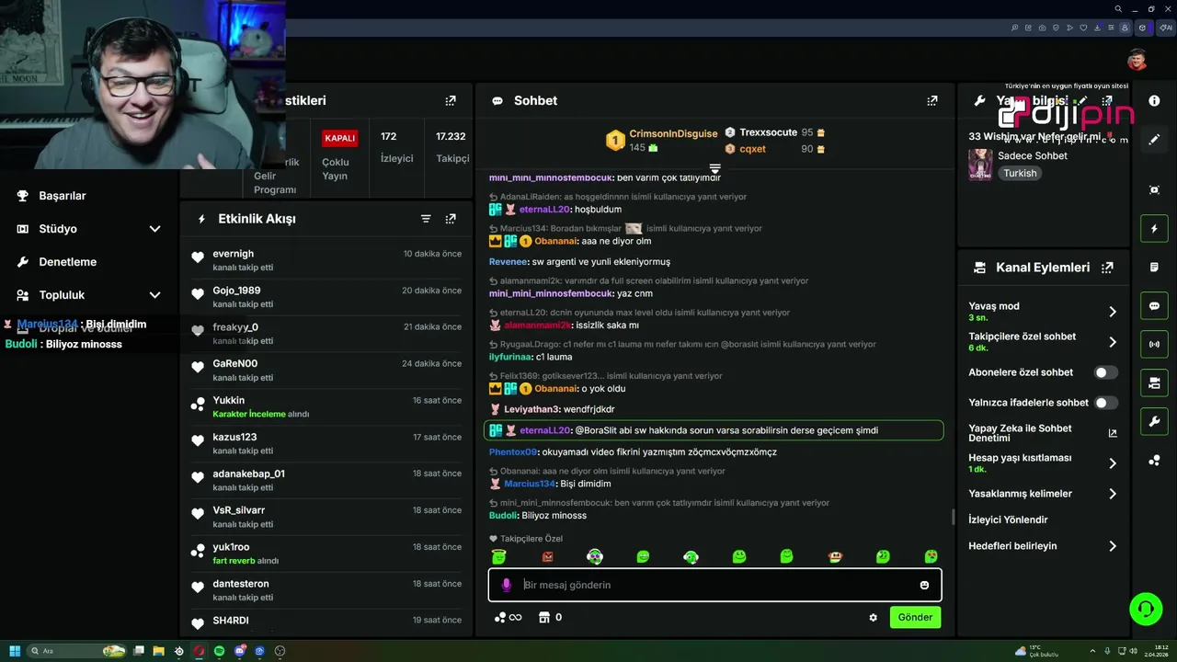1177x662 pixels.
Task: Expand Yavaş mod settings
Action: [x=1113, y=312]
